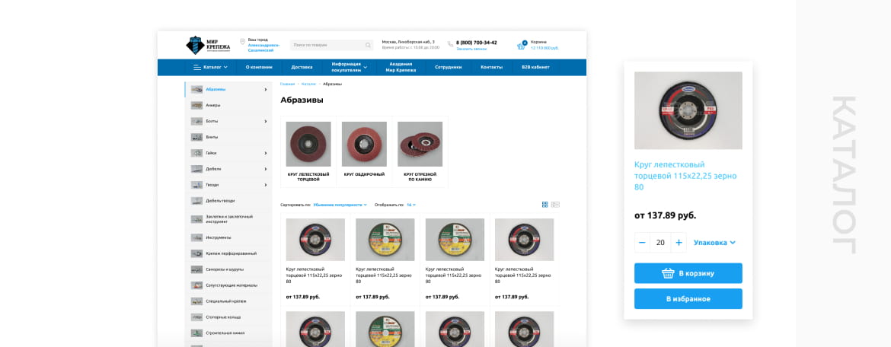
Task: Click the phone handset icon in the header
Action: pos(451,43)
